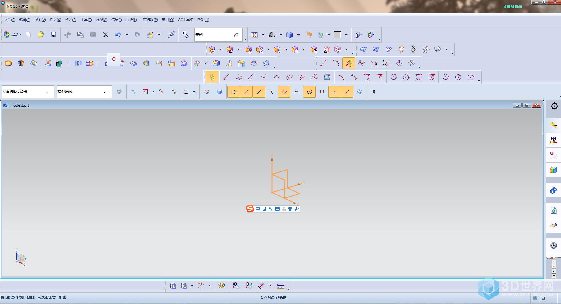The width and height of the screenshot is (561, 304).
Task: Open the 帮助(H) menu
Action: coord(203,20)
